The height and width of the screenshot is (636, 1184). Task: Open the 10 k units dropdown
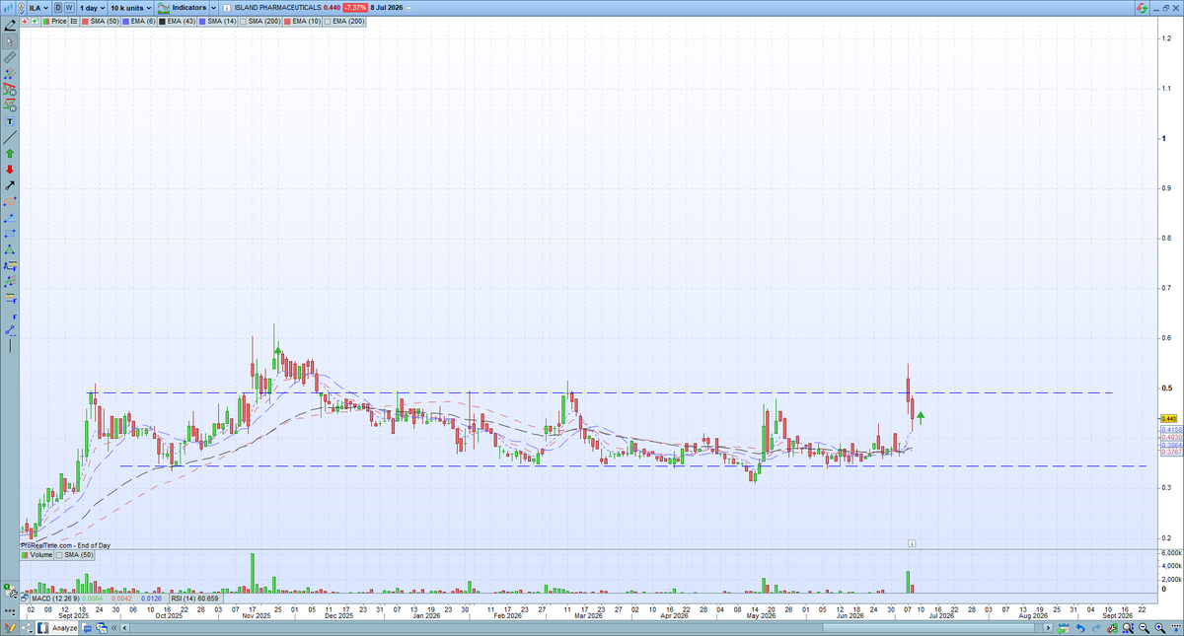pyautogui.click(x=130, y=8)
